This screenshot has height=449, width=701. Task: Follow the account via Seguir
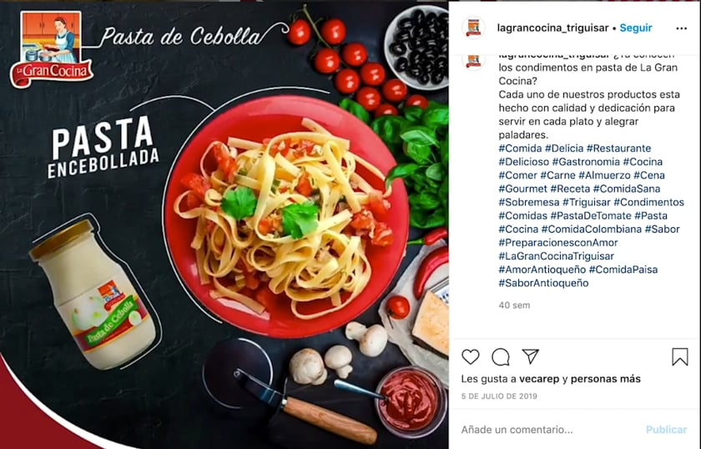636,28
